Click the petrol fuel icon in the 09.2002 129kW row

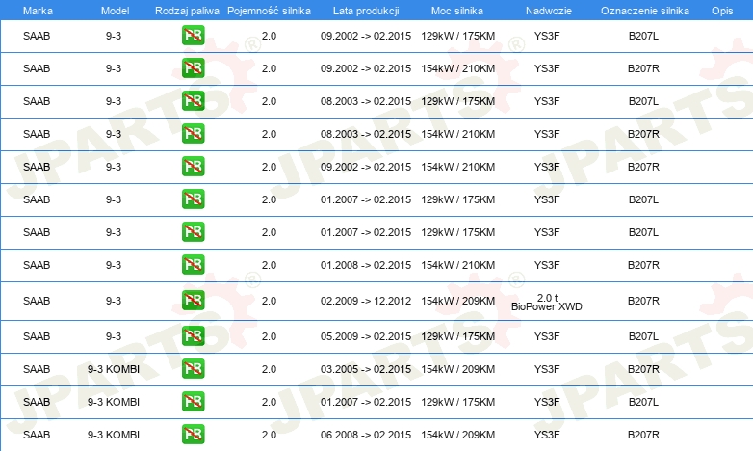click(193, 36)
